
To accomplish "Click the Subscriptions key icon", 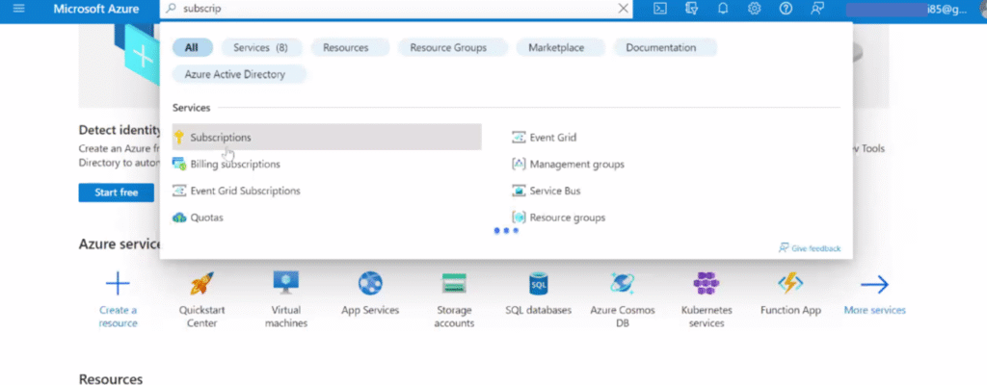I will (179, 137).
